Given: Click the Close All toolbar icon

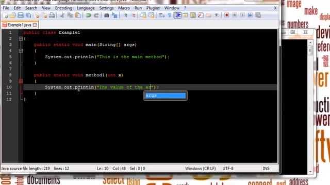Looking at the screenshot, I should tap(44, 15).
